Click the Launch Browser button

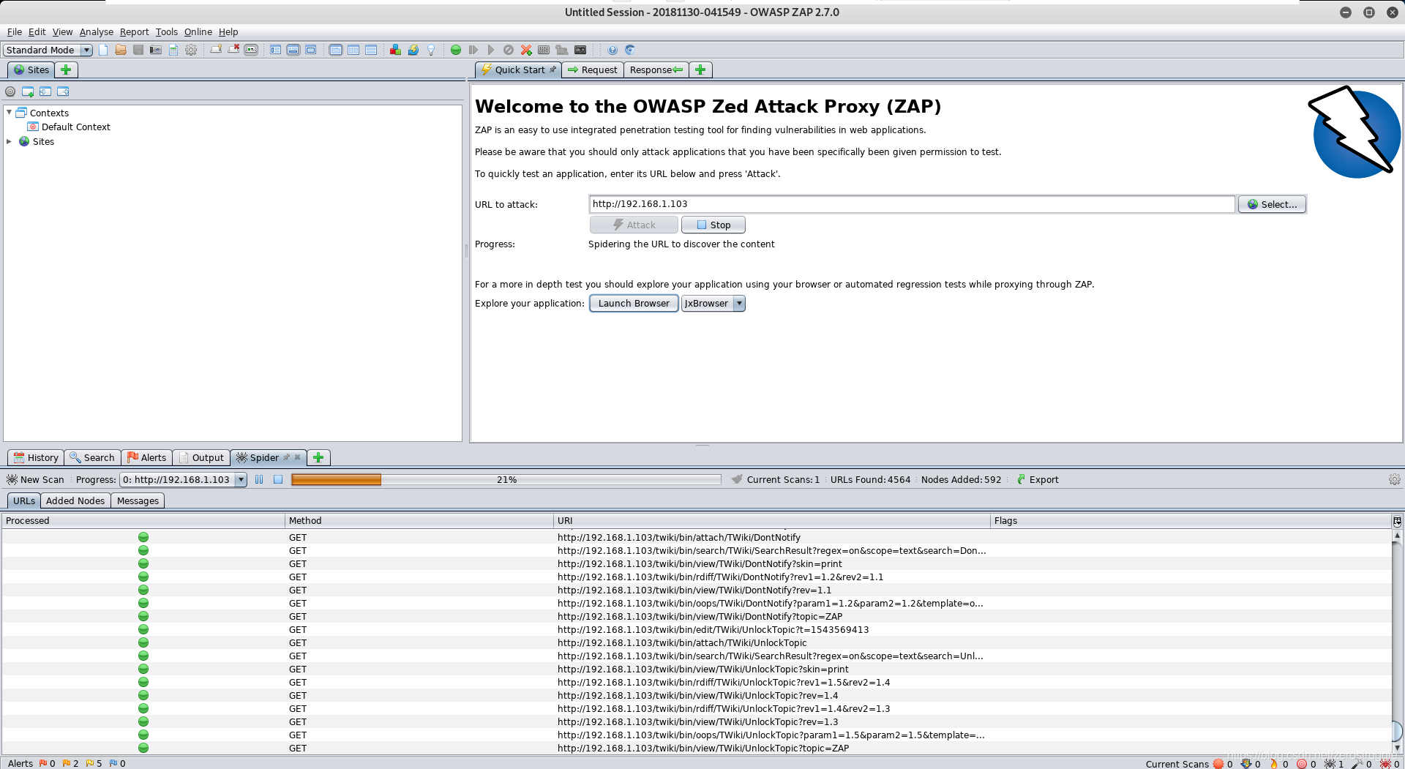[x=634, y=303]
